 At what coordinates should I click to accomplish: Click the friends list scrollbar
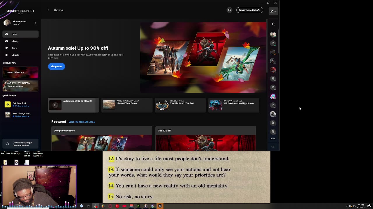[x=279, y=42]
